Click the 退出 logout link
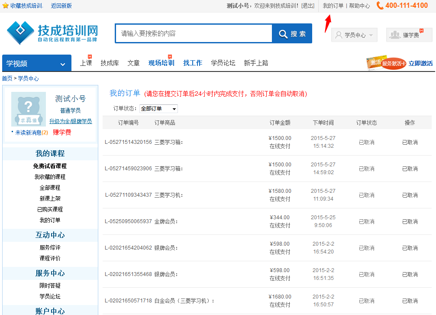This screenshot has width=436, height=315. (x=308, y=6)
